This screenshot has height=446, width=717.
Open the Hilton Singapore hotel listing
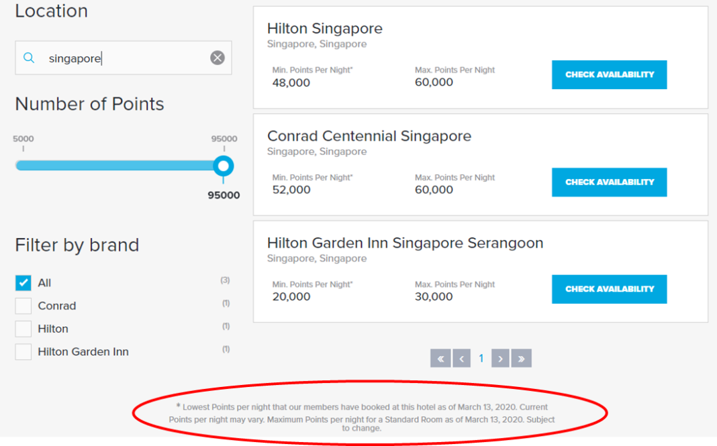325,28
